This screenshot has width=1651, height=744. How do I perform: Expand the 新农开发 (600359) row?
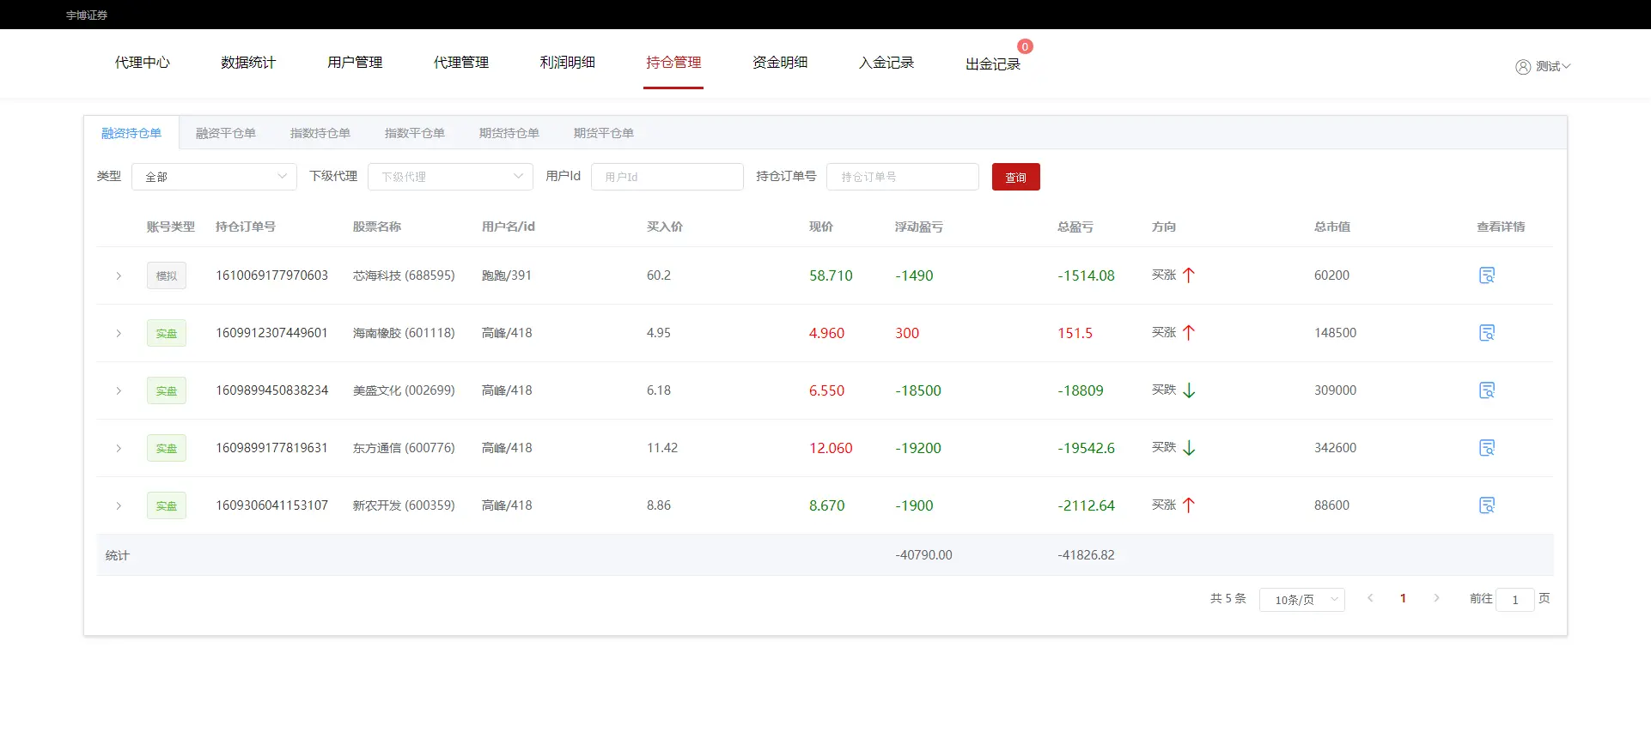[x=119, y=506]
